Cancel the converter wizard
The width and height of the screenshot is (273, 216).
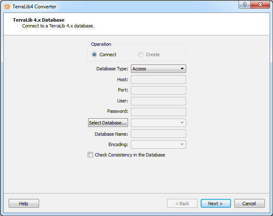(x=249, y=204)
